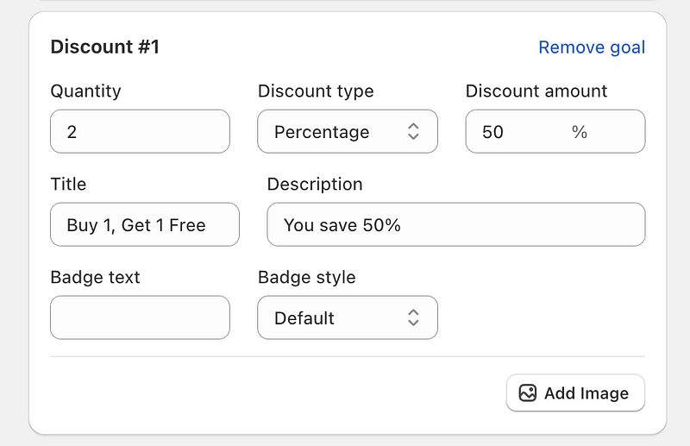Click the image icon in Add Image button

tap(528, 393)
